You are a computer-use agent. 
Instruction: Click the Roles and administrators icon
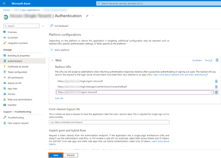coord(5,99)
